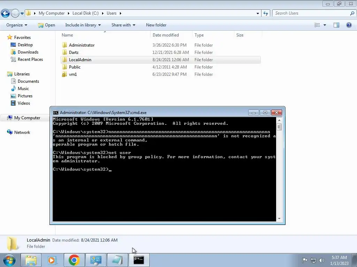The height and width of the screenshot is (267, 357).
Task: Select Favorites in the navigation pane
Action: point(22,38)
